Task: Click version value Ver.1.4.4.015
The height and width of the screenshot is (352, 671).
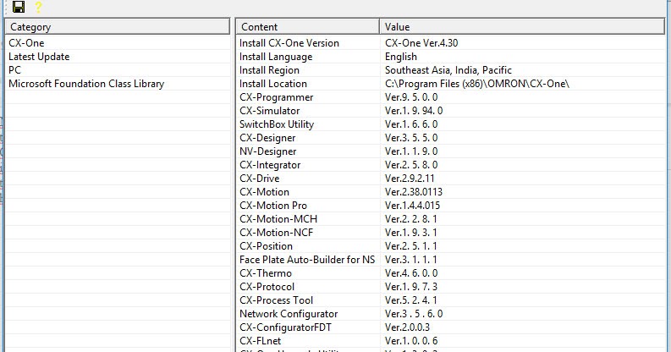Action: click(x=412, y=206)
